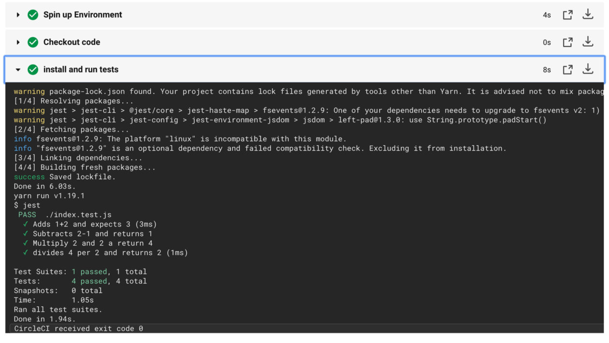Click the left-pad@1.3.0 warning line
This screenshot has width=609, height=343.
(280, 120)
